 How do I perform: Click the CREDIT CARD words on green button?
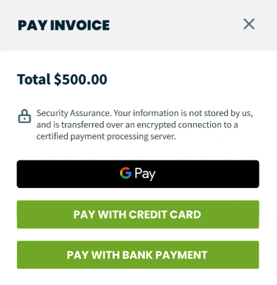pos(165,215)
